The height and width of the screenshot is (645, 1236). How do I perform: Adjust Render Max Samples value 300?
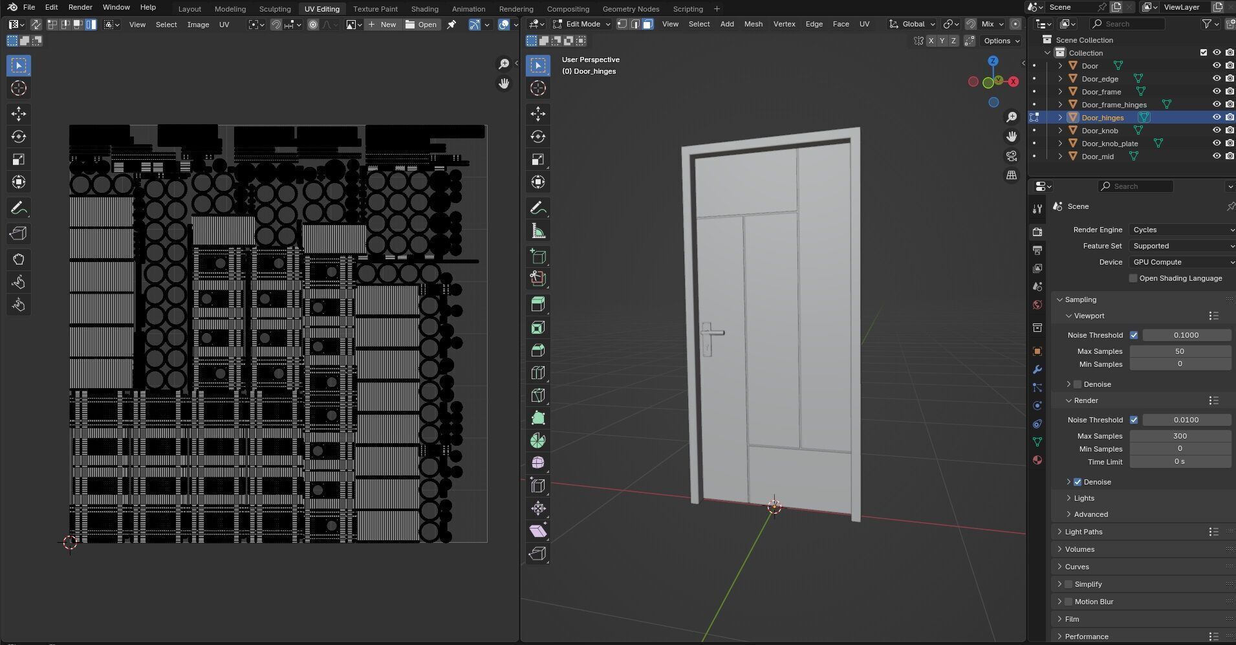point(1180,436)
